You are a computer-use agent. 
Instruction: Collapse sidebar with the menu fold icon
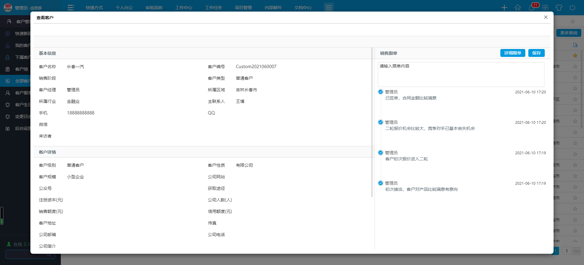point(71,8)
